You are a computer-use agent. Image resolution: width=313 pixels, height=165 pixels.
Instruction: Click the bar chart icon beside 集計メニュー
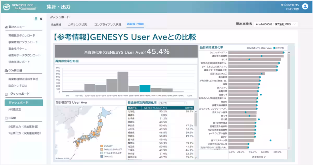coord(6,27)
